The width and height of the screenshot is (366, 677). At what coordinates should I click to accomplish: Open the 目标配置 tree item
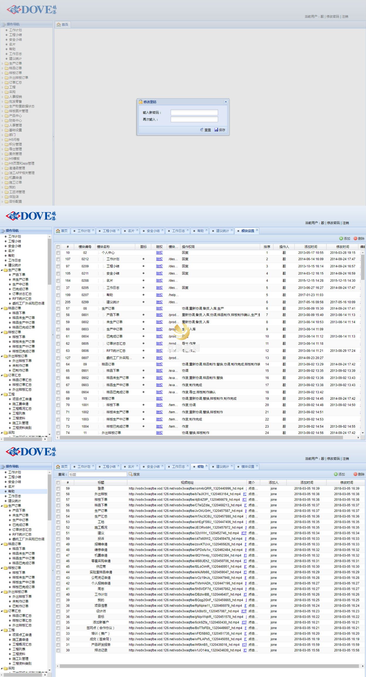pyautogui.click(x=15, y=202)
